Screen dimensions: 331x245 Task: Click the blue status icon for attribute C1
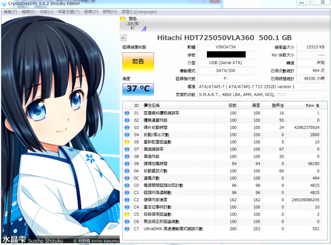[127, 193]
